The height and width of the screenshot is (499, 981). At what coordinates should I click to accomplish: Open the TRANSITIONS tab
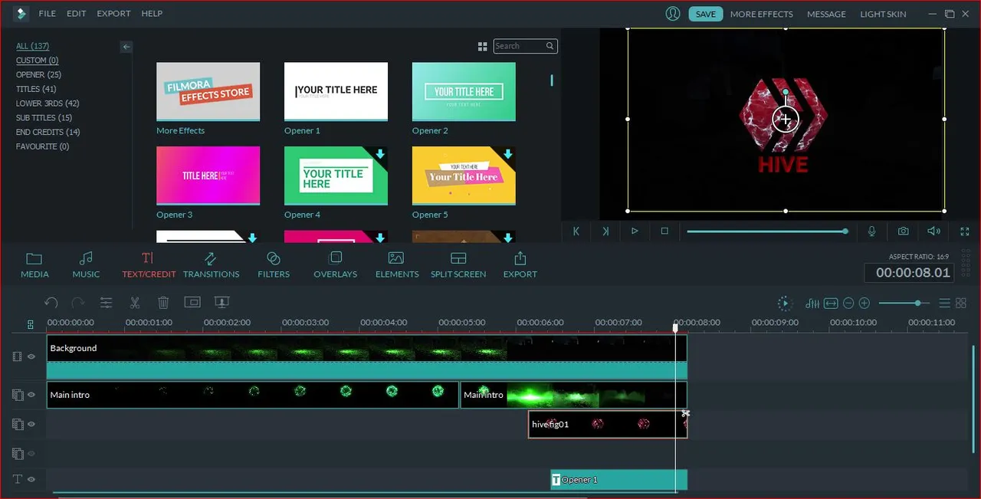[x=211, y=264]
